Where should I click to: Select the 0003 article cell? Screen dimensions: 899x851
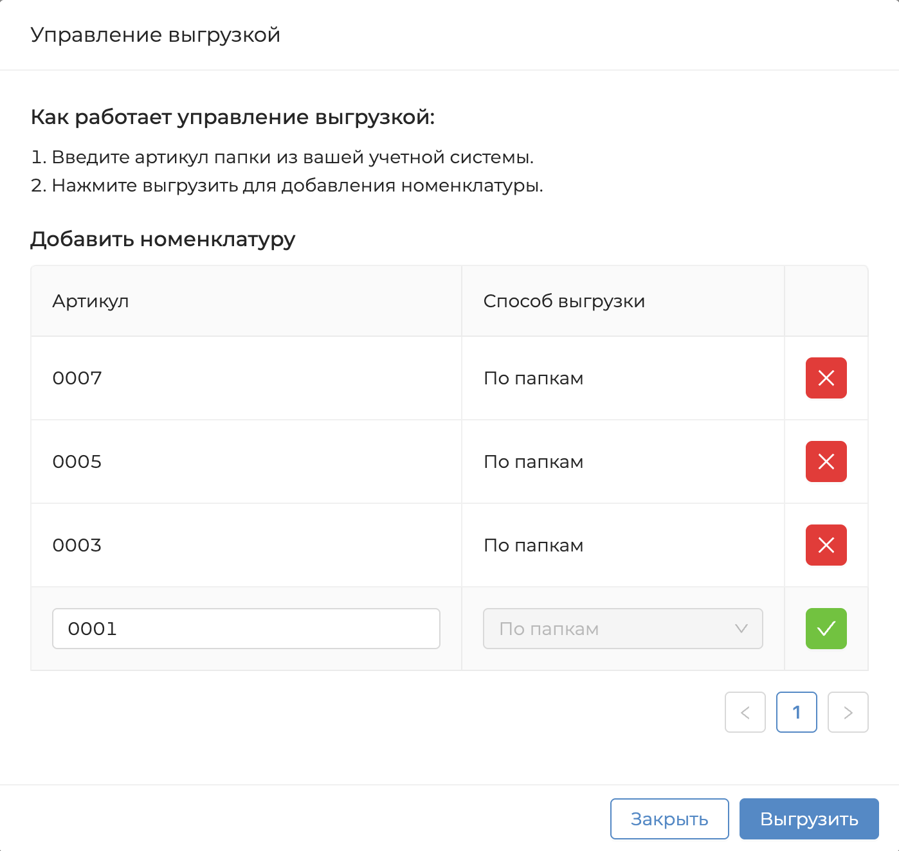77,545
